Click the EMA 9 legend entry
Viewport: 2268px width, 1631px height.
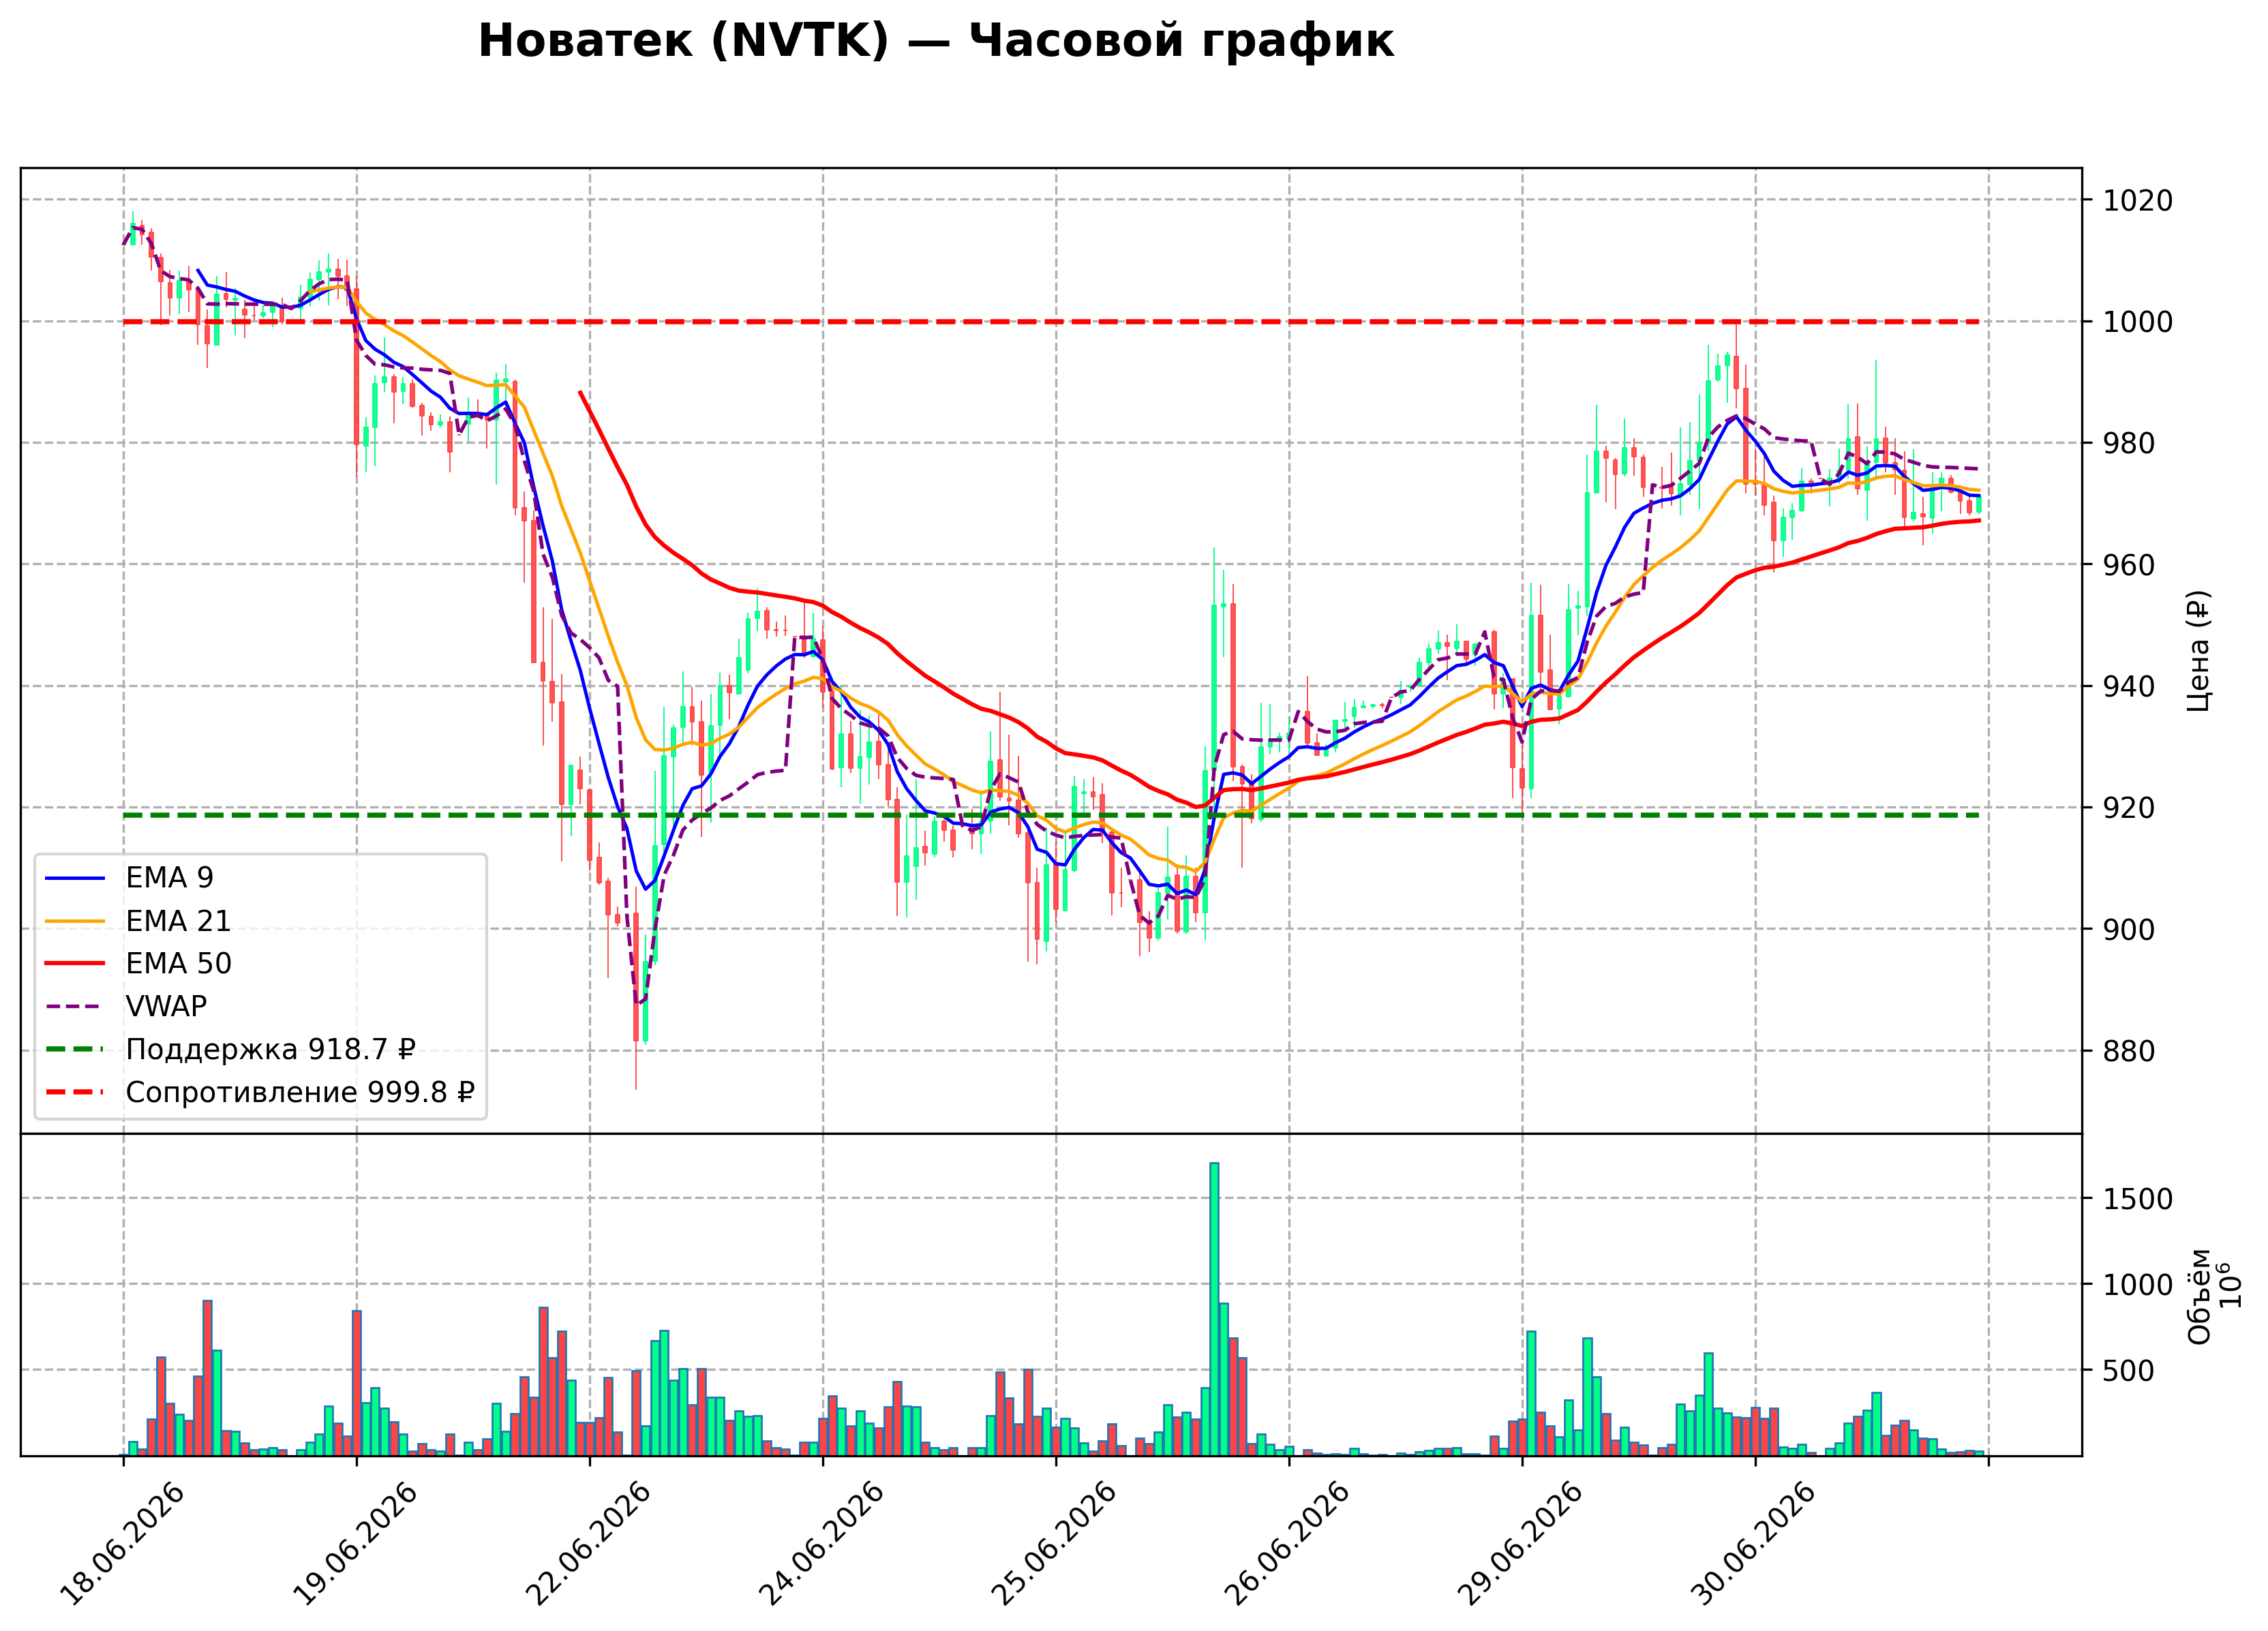tap(129, 877)
